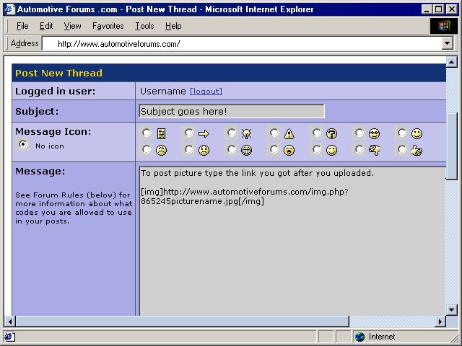This screenshot has height=346, width=462.
Task: Click the lightbulb message icon
Action: pos(246,133)
